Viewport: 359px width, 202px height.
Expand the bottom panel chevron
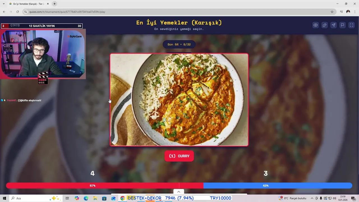(x=179, y=192)
